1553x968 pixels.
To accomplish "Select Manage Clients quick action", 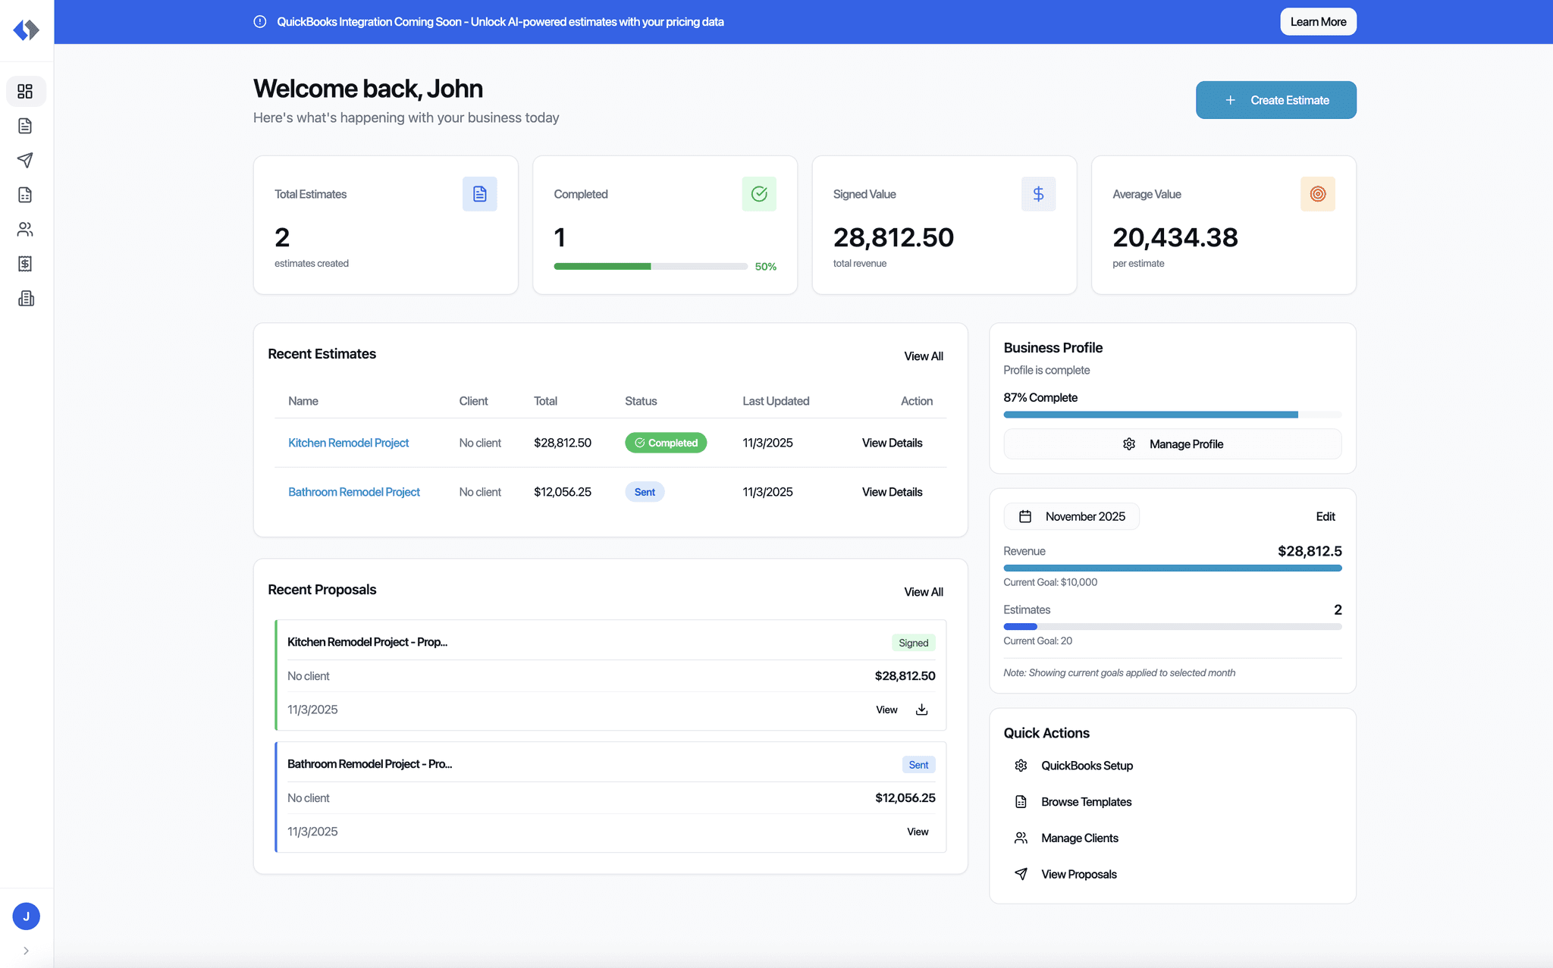I will pos(1079,838).
